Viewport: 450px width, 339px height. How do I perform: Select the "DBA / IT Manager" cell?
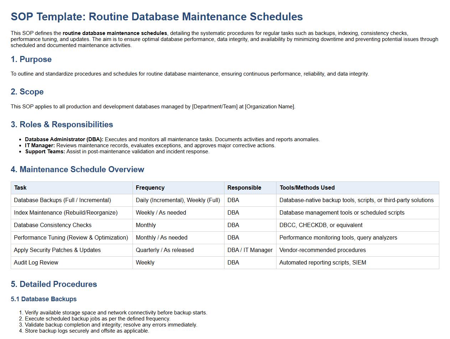250,250
